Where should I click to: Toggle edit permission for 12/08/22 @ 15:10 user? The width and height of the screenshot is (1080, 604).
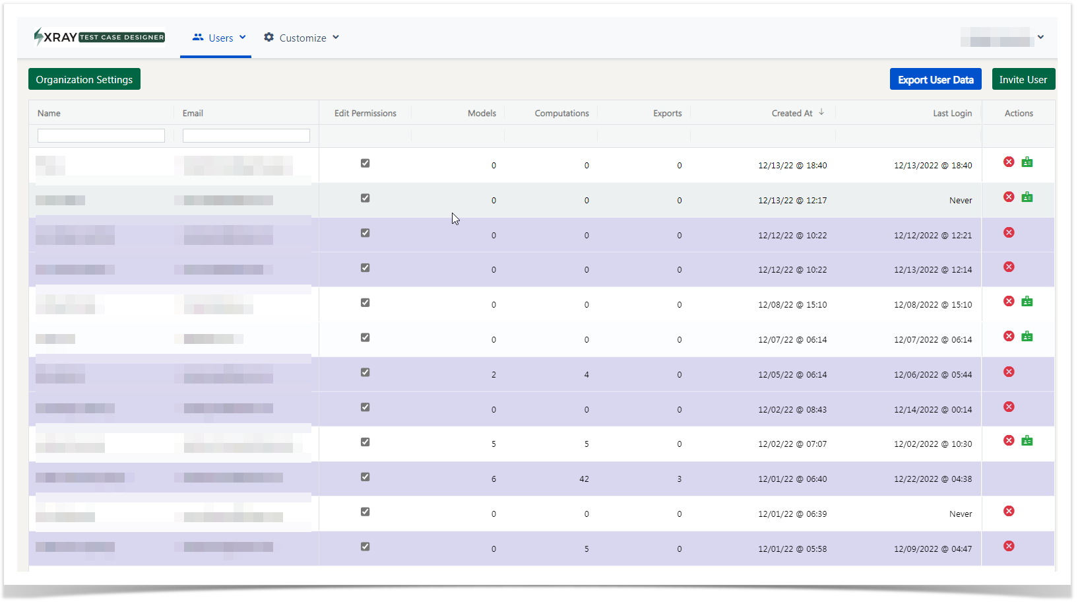365,303
